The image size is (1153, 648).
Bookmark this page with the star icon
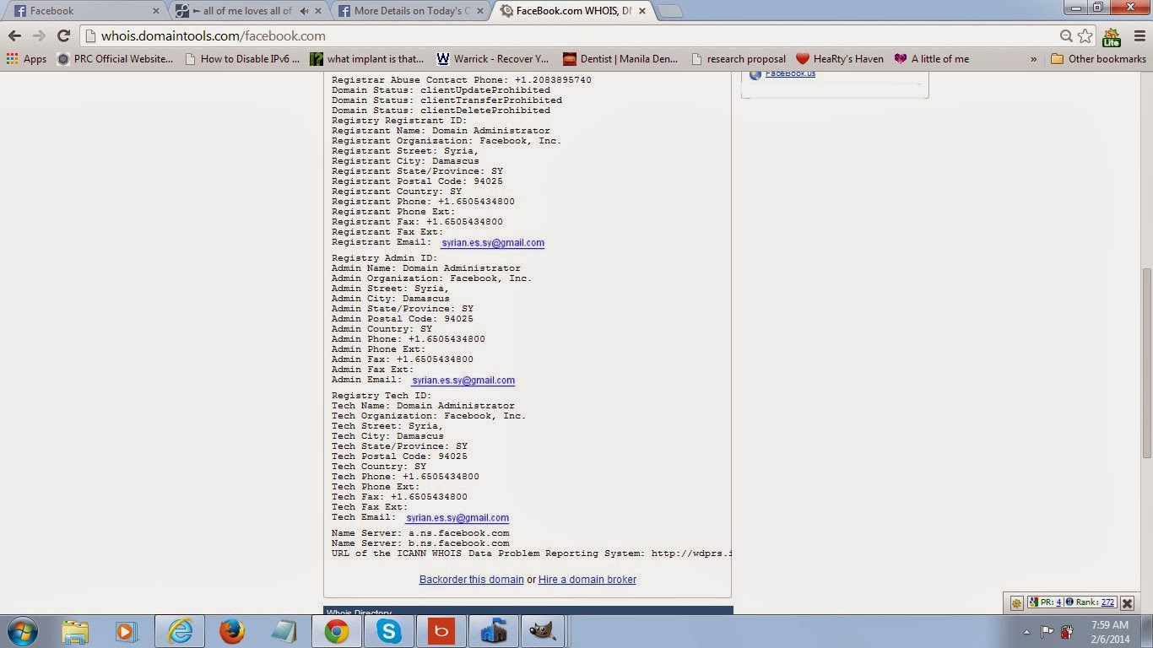click(x=1085, y=35)
